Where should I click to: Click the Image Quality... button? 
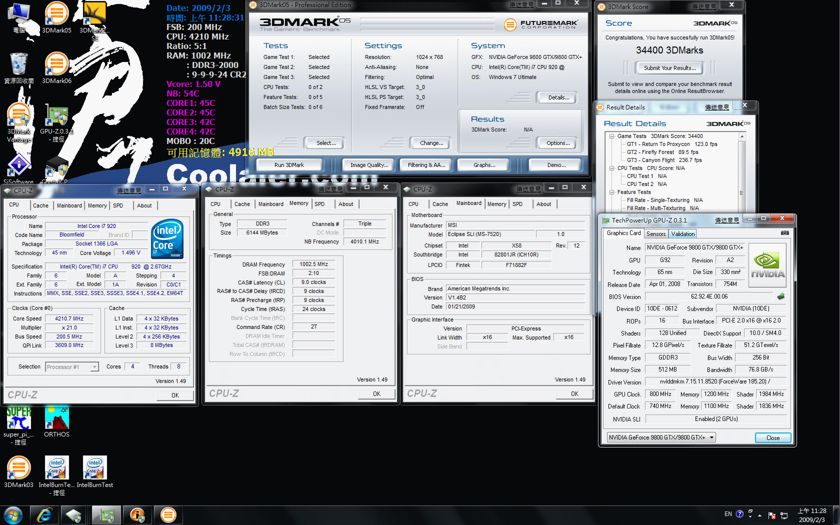[x=369, y=165]
